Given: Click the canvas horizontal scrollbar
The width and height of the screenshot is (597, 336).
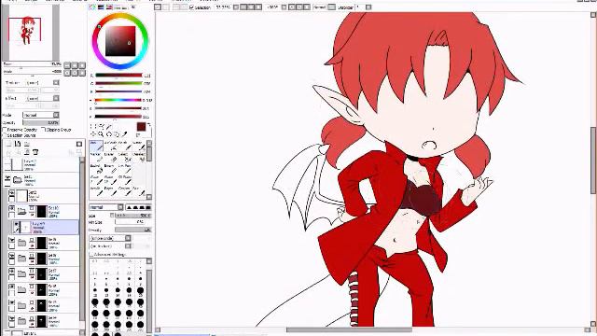Looking at the screenshot, I should [x=349, y=329].
